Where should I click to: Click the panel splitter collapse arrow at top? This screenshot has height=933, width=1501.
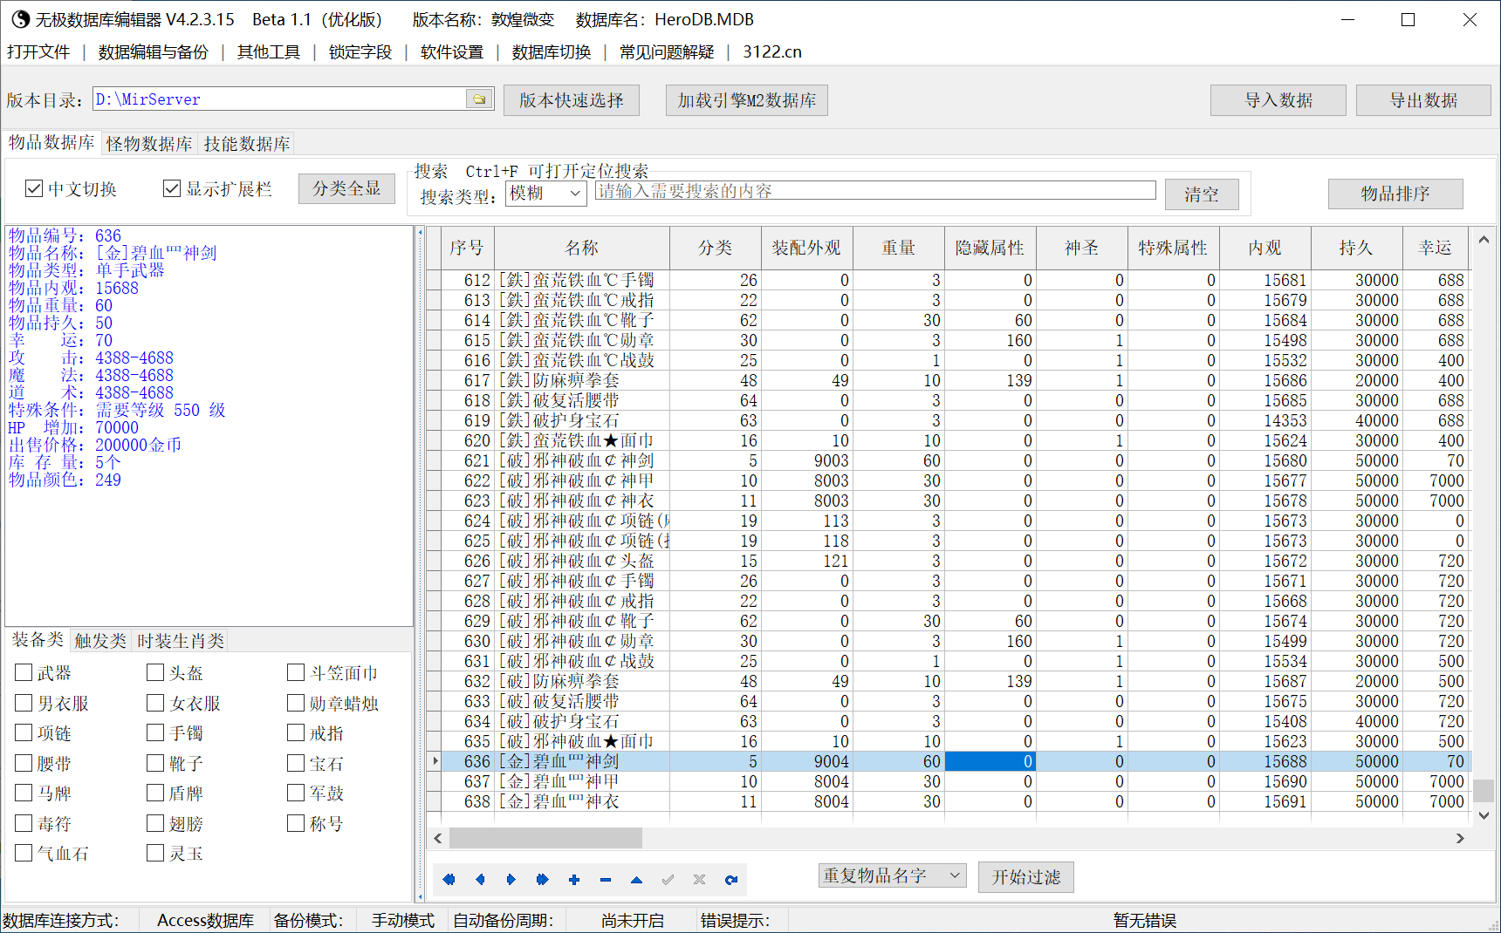click(420, 233)
